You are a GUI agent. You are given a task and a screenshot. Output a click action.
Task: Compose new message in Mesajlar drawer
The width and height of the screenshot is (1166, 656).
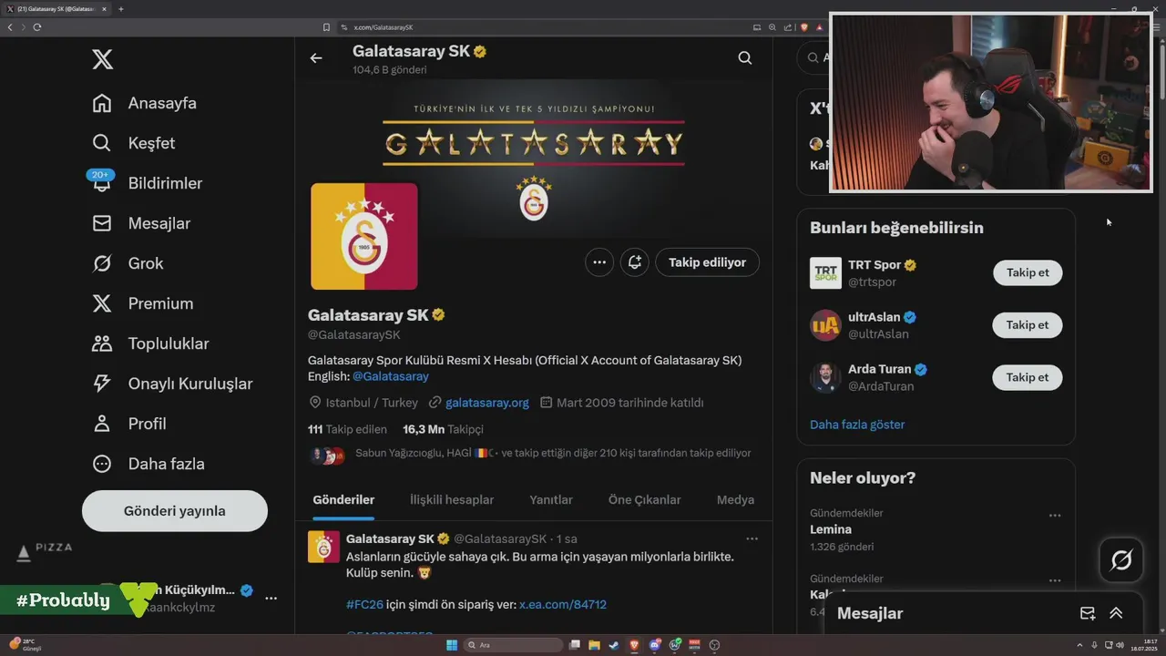(x=1088, y=613)
